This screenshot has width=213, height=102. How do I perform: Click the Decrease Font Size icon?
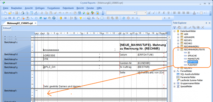(154, 13)
